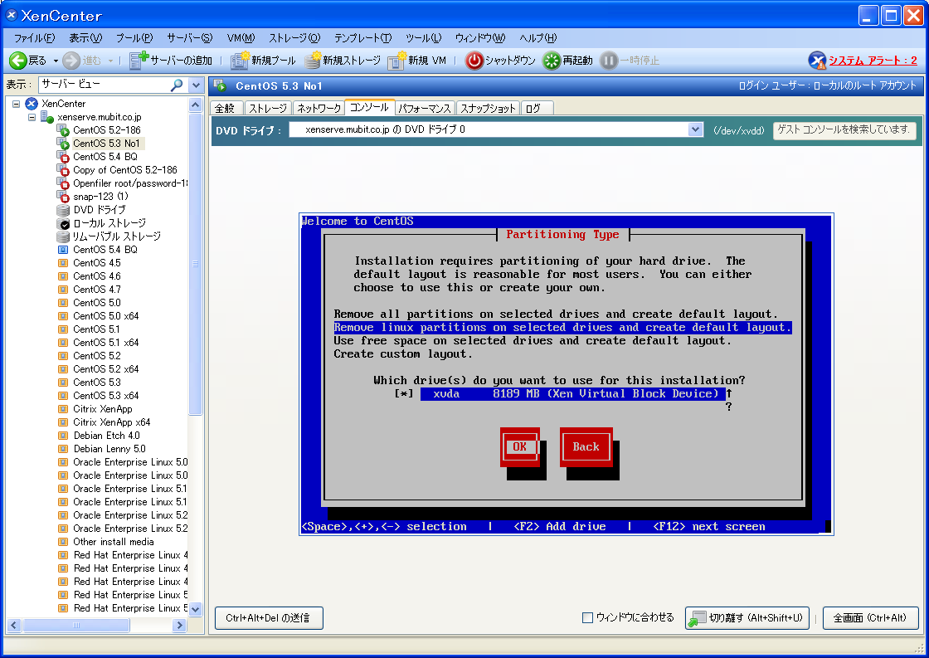Viewport: 929px width, 658px height.
Task: Select Openfiler root/password tree item
Action: [129, 183]
